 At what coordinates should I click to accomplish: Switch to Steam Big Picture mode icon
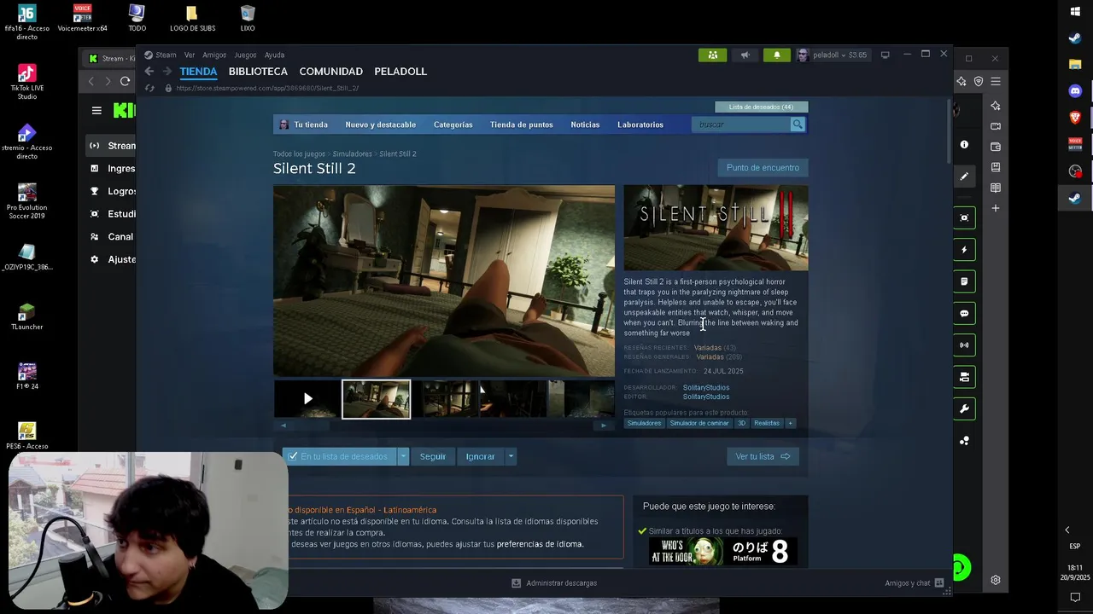pyautogui.click(x=885, y=55)
